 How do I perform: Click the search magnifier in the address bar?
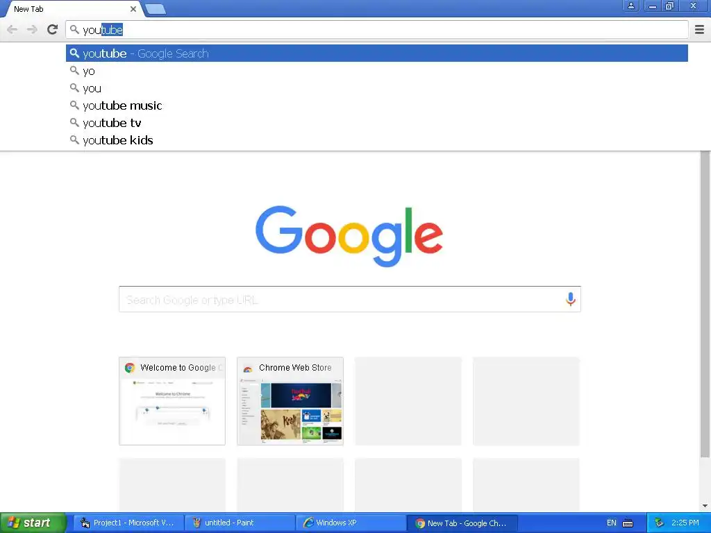coord(74,30)
